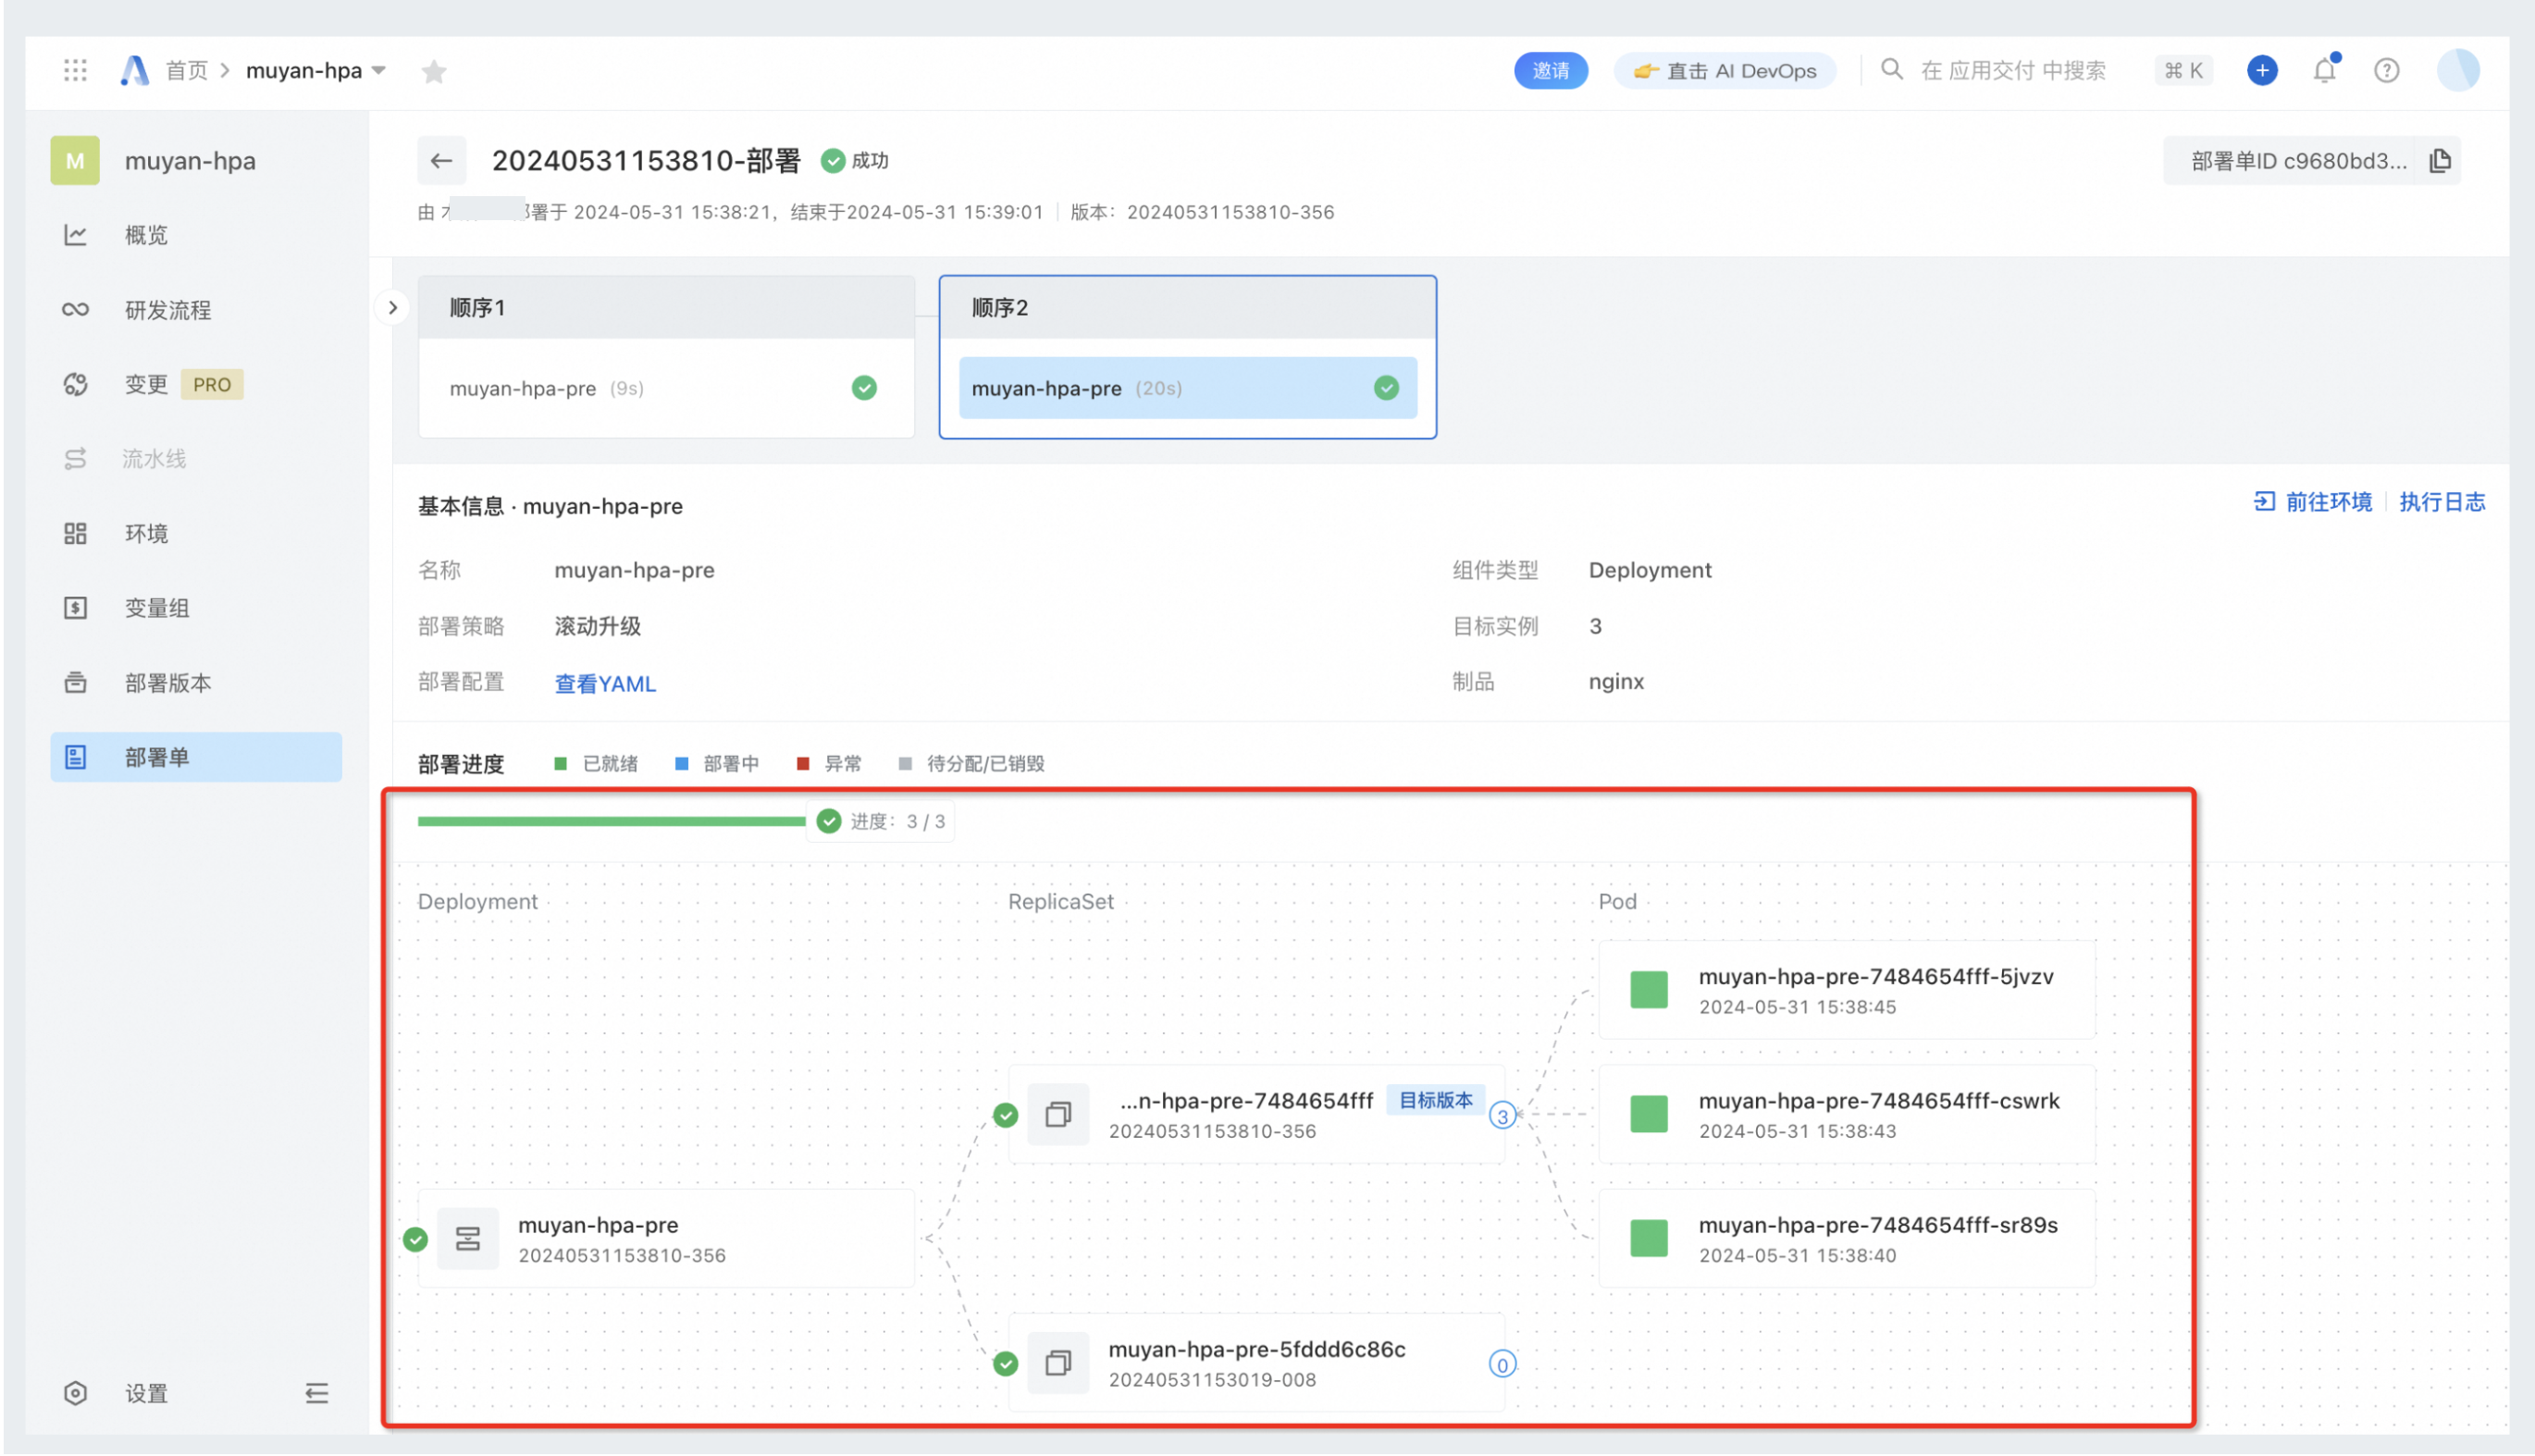Open pod muyan-hpa-pre-7484654fff-5jvzv
Image resolution: width=2535 pixels, height=1456 pixels.
pyautogui.click(x=1846, y=990)
